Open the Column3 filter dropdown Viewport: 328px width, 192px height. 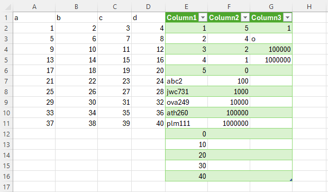(x=287, y=17)
